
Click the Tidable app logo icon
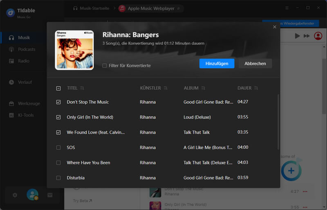(x=11, y=13)
